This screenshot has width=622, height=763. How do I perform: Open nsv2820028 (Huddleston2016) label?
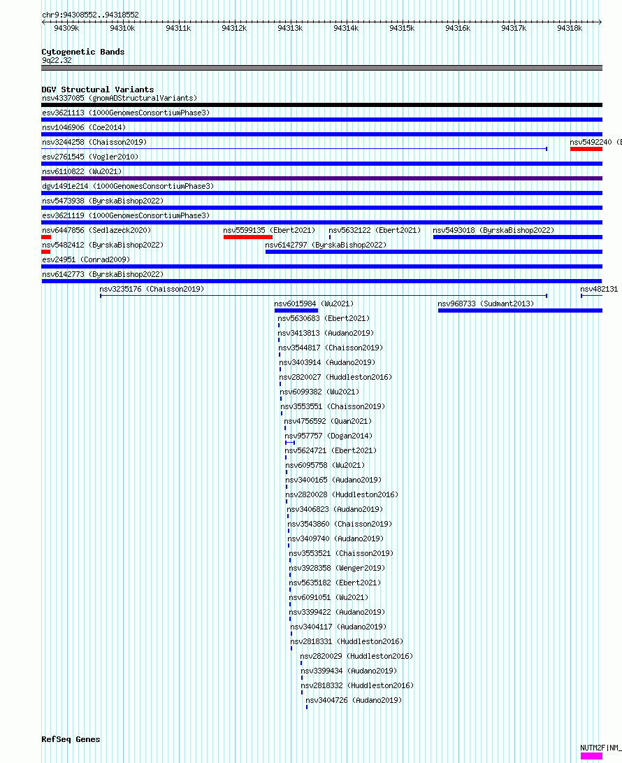pyautogui.click(x=341, y=494)
